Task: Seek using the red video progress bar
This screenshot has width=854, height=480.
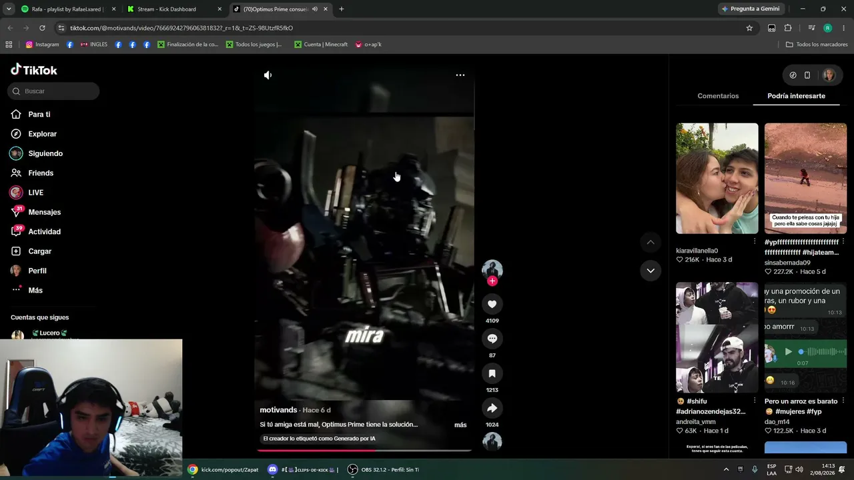Action: coord(364,450)
